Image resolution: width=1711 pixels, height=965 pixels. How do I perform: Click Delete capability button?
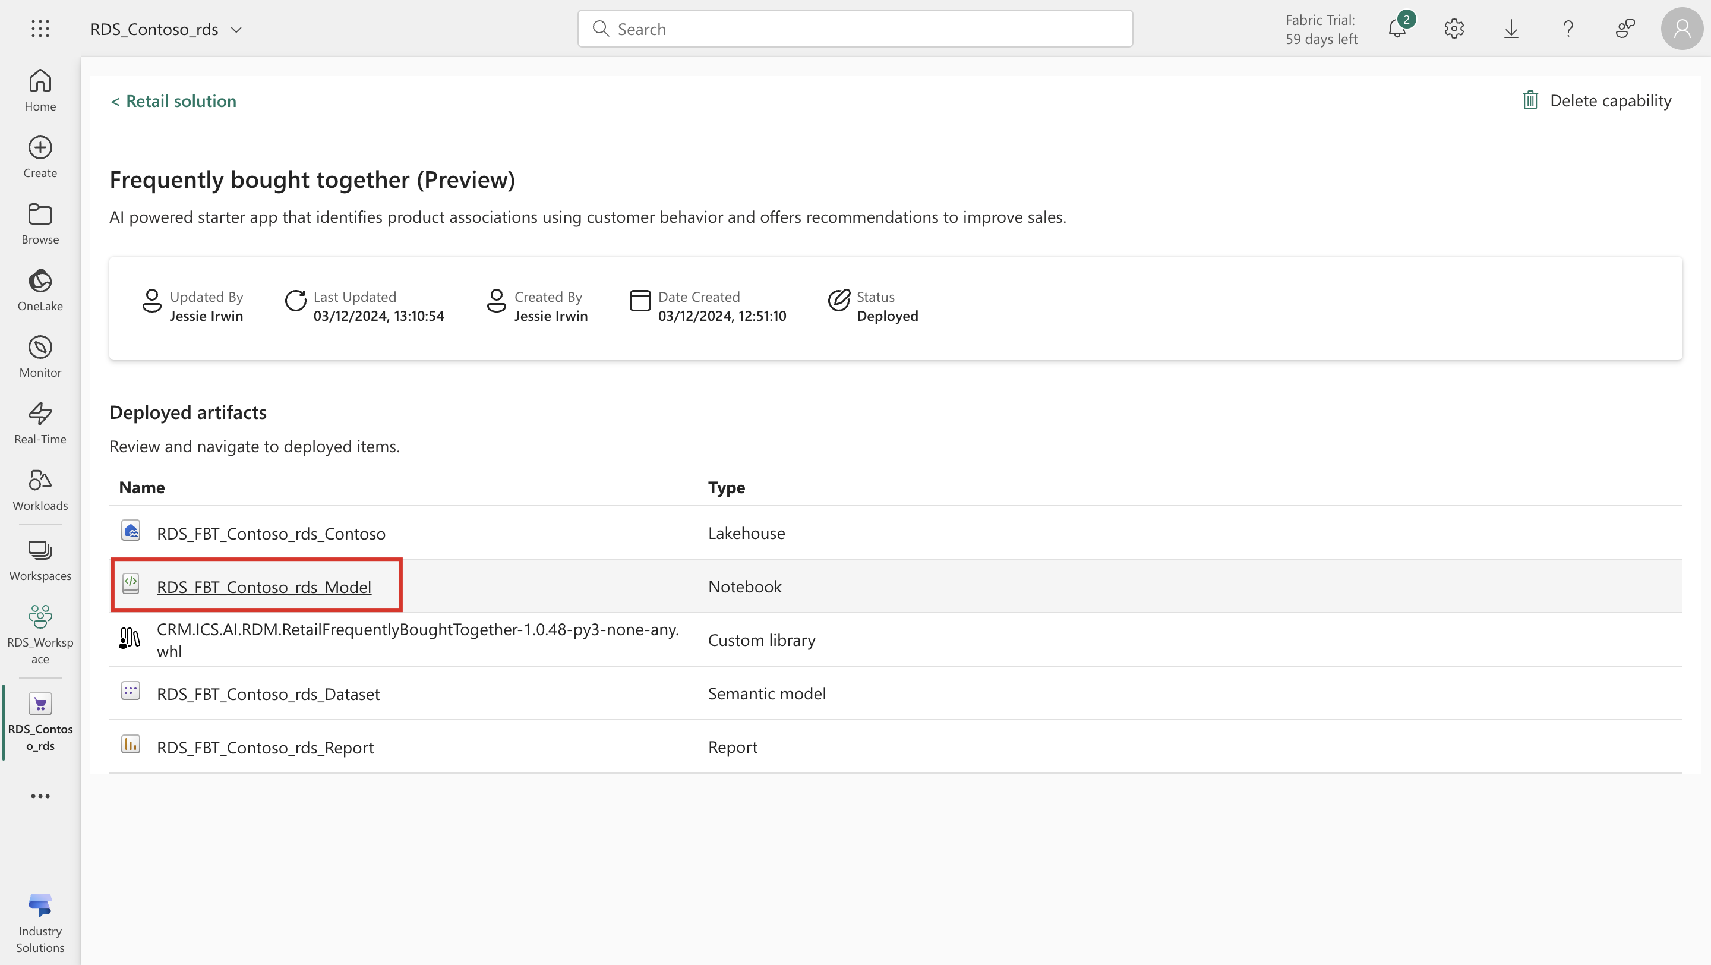point(1597,100)
